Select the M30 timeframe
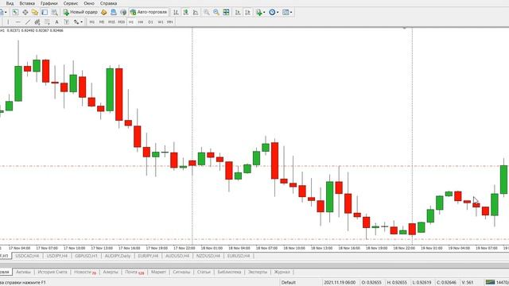Viewport: 509px width, 286px height. pos(121,22)
